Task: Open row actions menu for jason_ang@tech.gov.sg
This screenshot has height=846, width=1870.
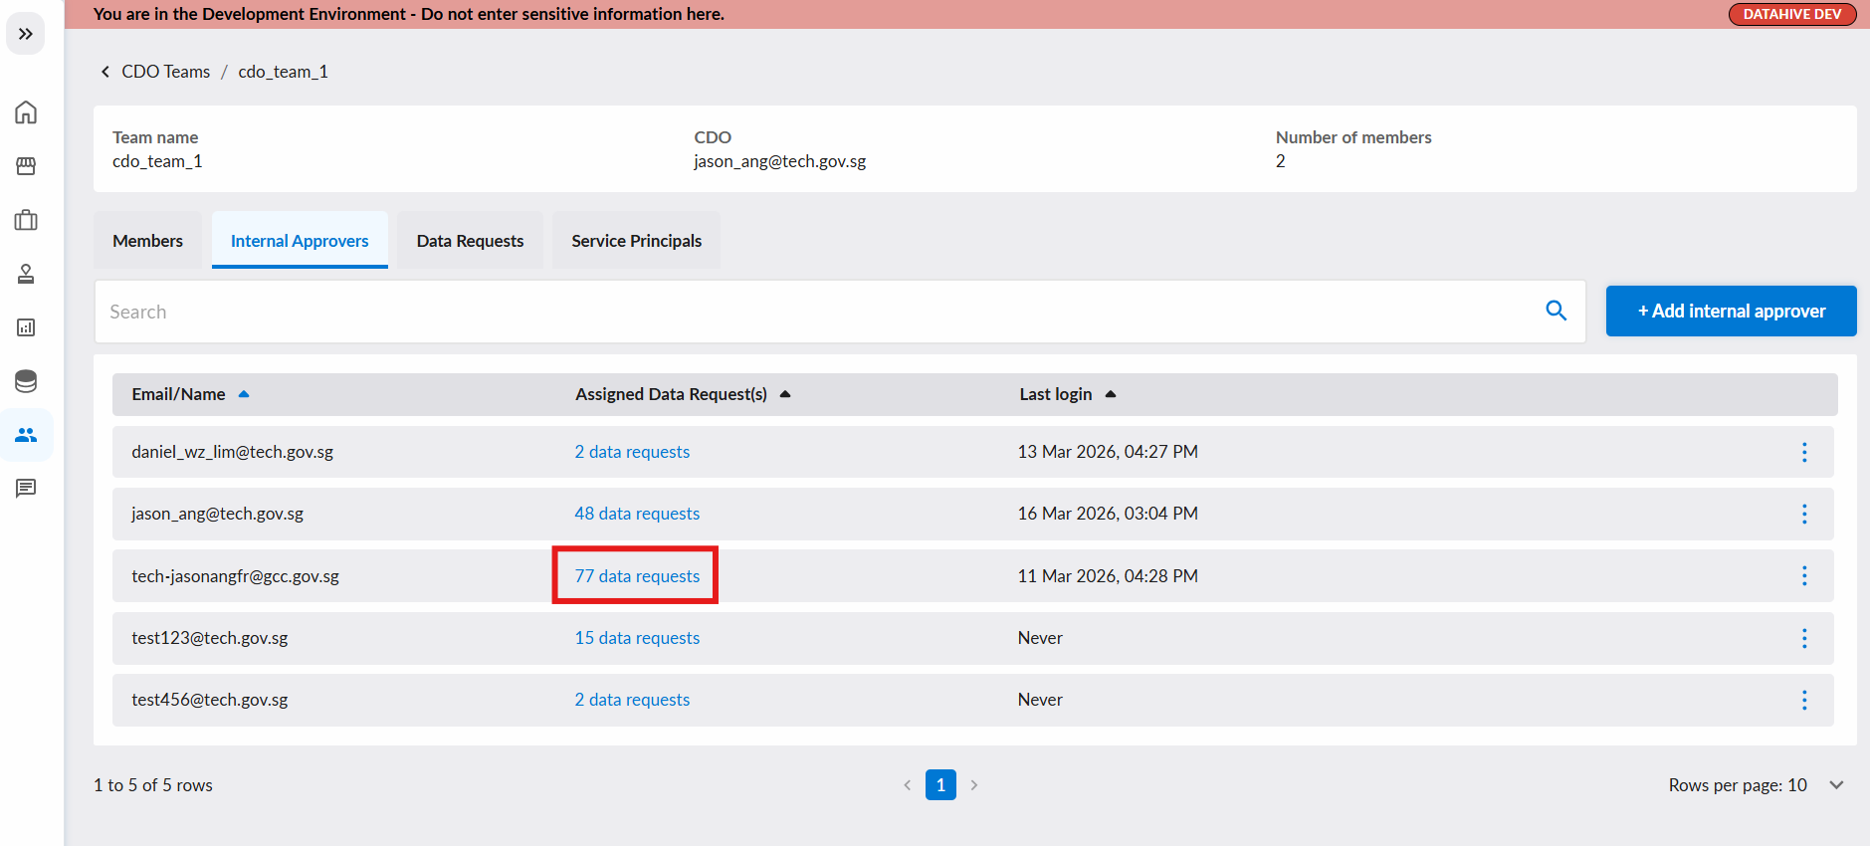Action: point(1804,514)
